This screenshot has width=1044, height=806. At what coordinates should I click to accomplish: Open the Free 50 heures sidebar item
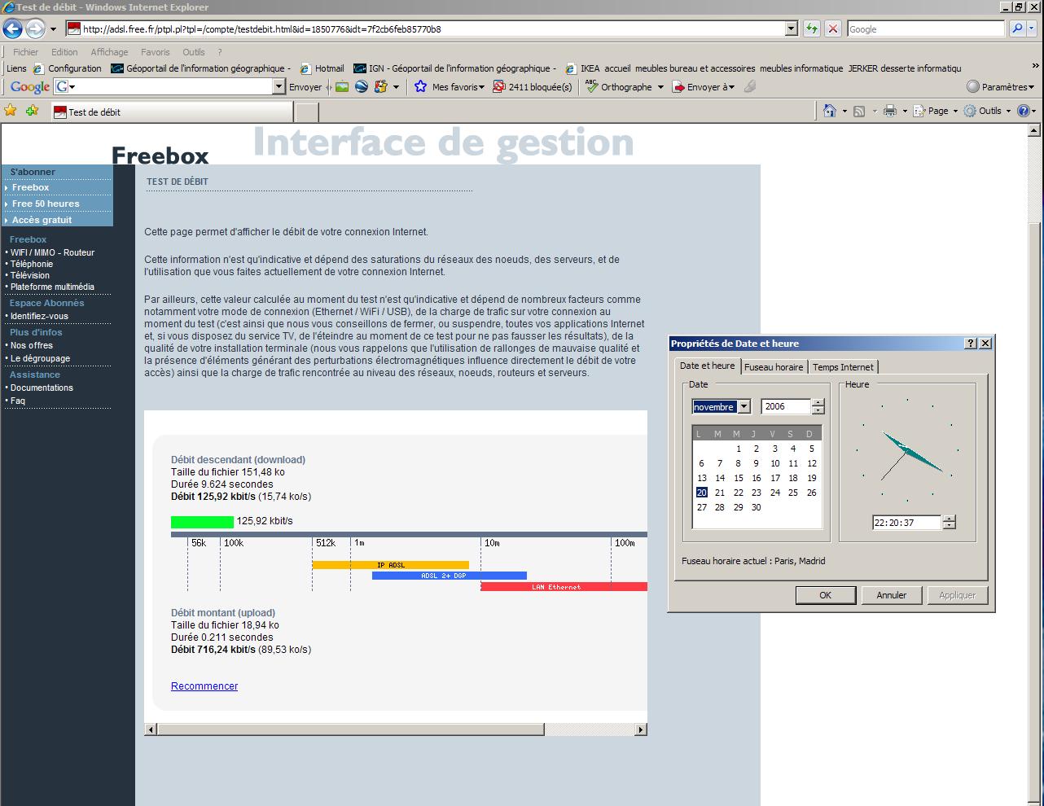point(46,204)
